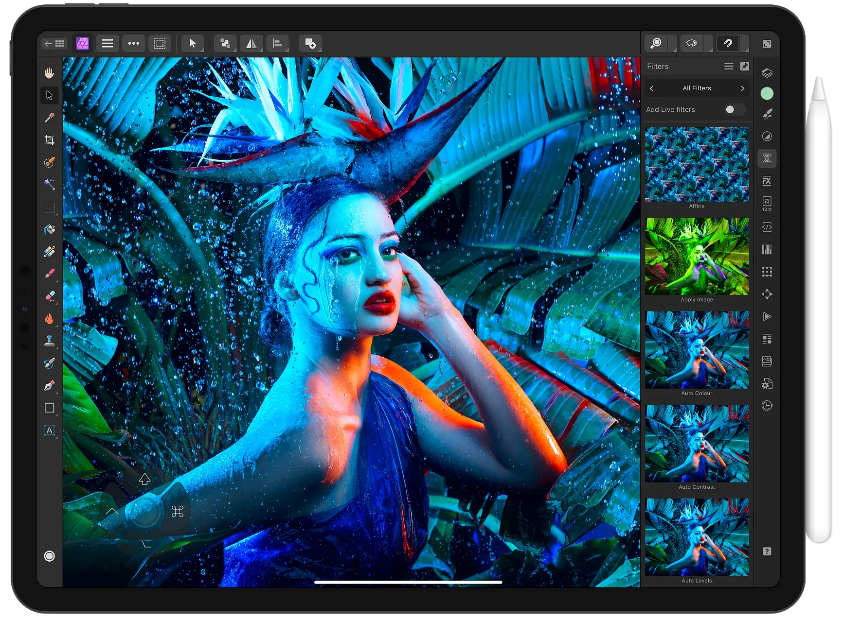Select the Pen tool
Image resolution: width=844 pixels, height=619 pixels.
(x=49, y=386)
